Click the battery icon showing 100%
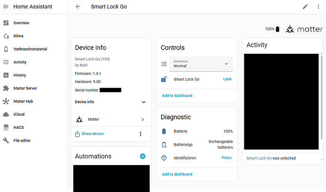Viewport: 326px width, 192px height. (x=277, y=29)
